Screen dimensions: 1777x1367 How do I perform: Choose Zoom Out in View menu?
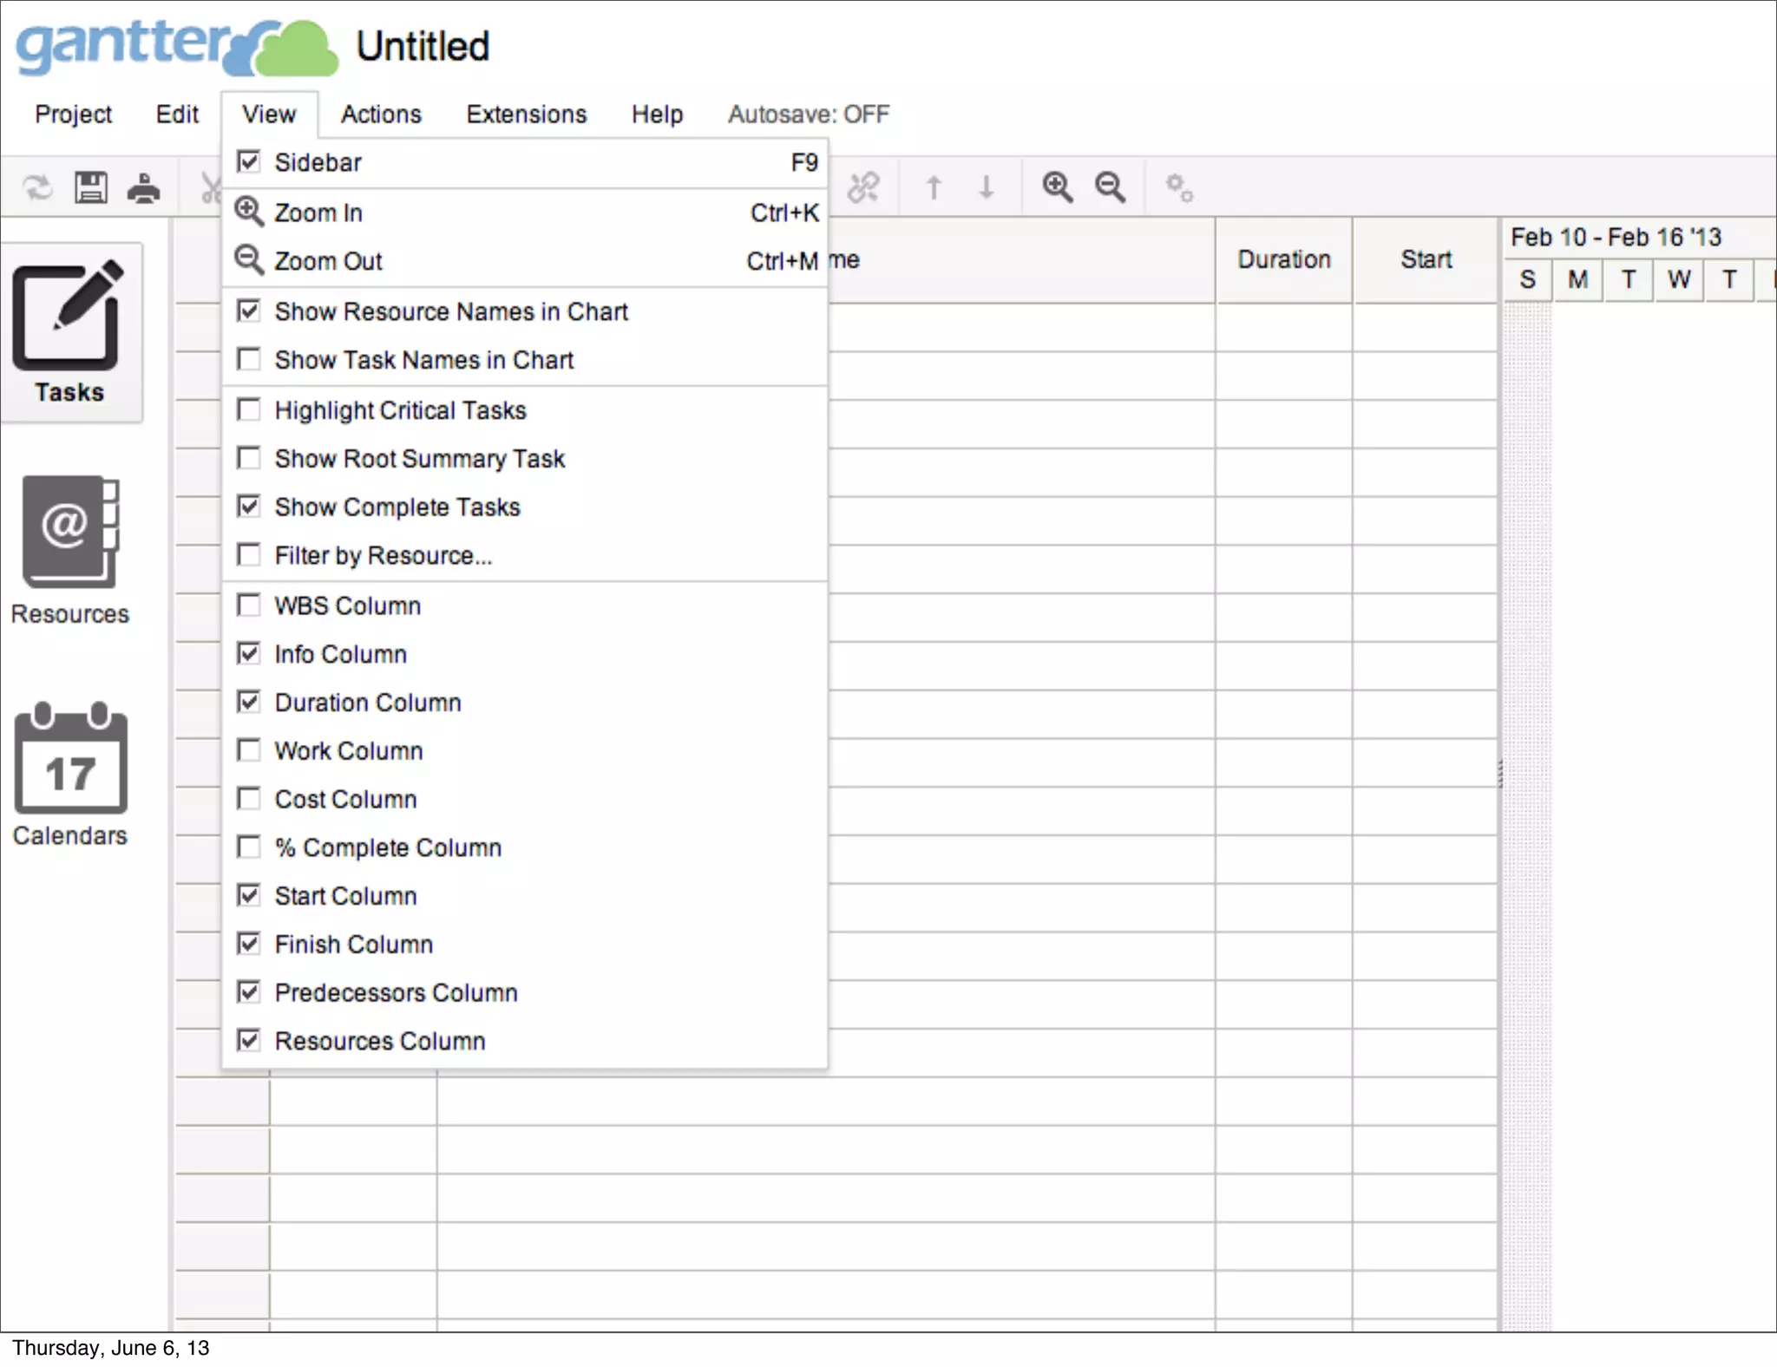328,261
